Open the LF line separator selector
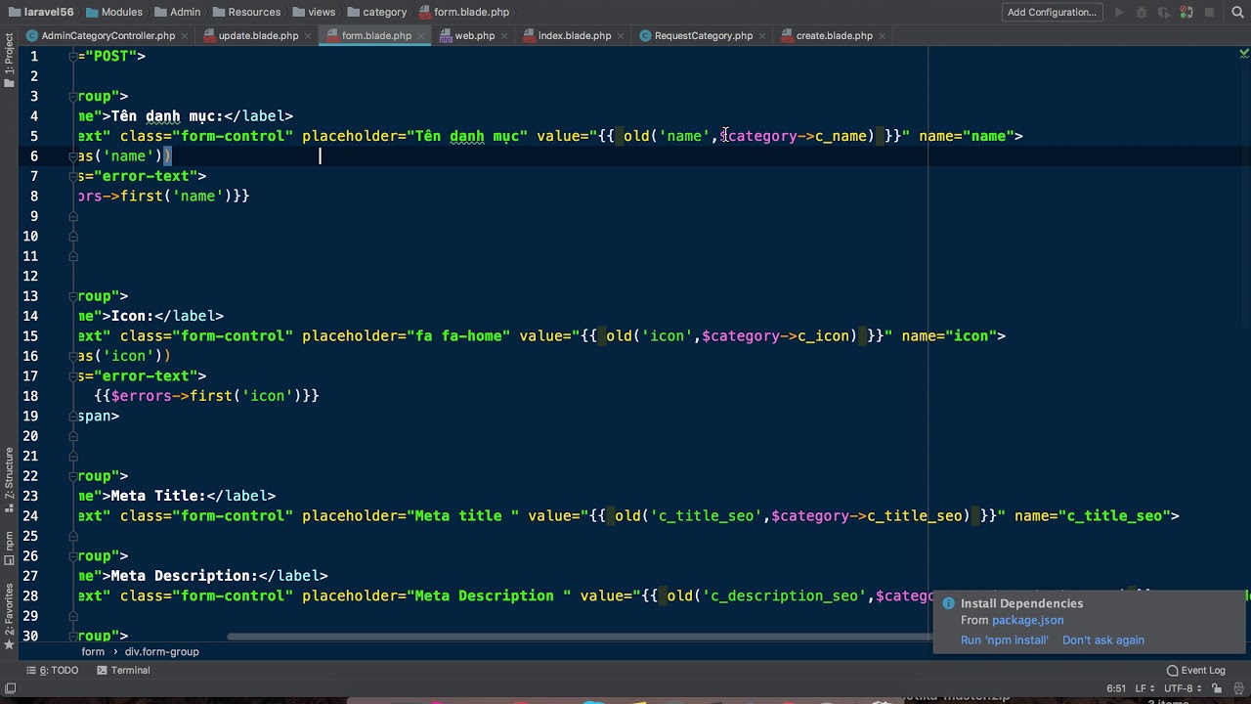Screen dimensions: 1251x704 point(1143,689)
